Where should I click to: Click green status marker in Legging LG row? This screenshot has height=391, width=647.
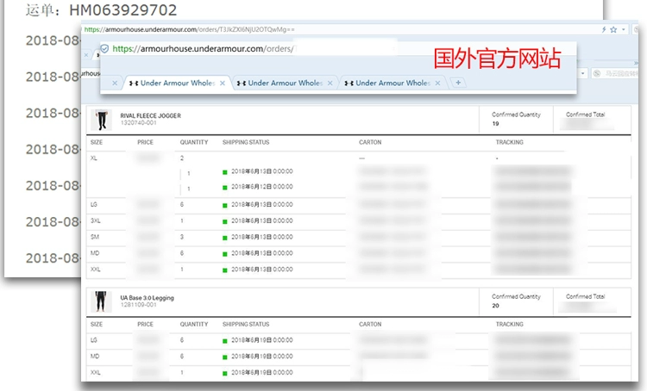(x=225, y=341)
